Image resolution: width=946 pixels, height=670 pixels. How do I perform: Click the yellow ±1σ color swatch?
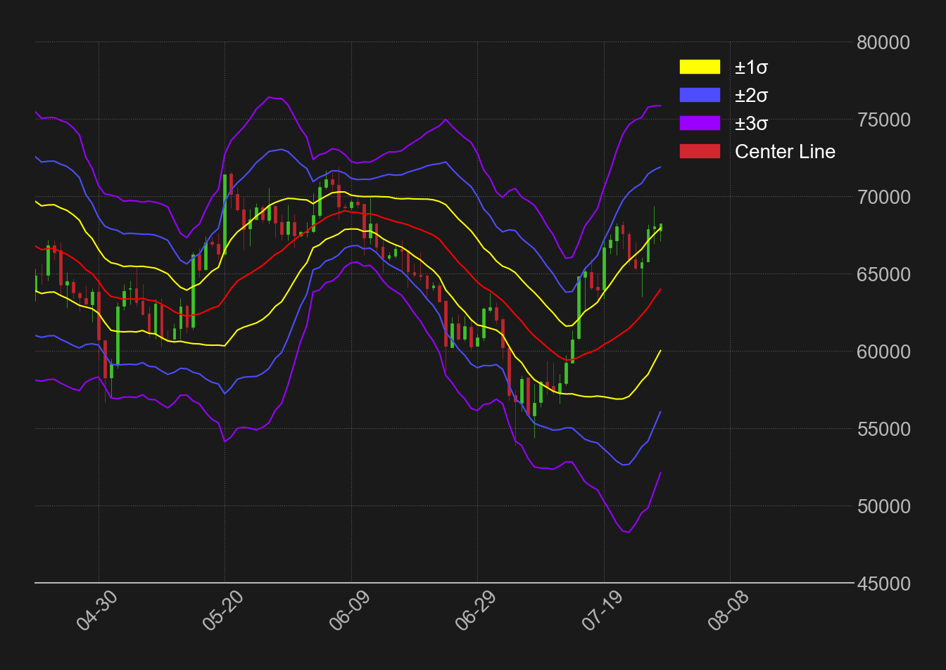(701, 67)
